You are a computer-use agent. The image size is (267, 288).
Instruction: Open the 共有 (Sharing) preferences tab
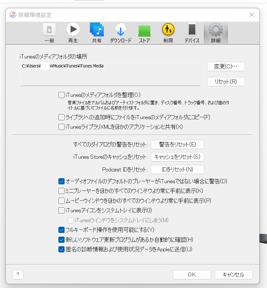click(x=97, y=33)
